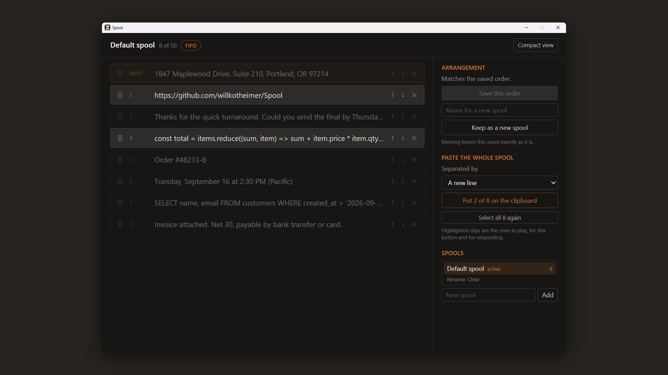The image size is (668, 375).
Task: Move the GitHub URL clip up
Action: 392,95
